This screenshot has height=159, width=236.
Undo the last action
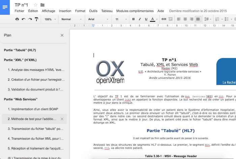(x=24, y=19)
